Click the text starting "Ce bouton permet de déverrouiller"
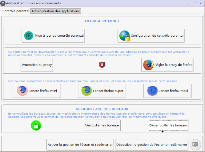This screenshot has width=205, height=152. pos(99,53)
